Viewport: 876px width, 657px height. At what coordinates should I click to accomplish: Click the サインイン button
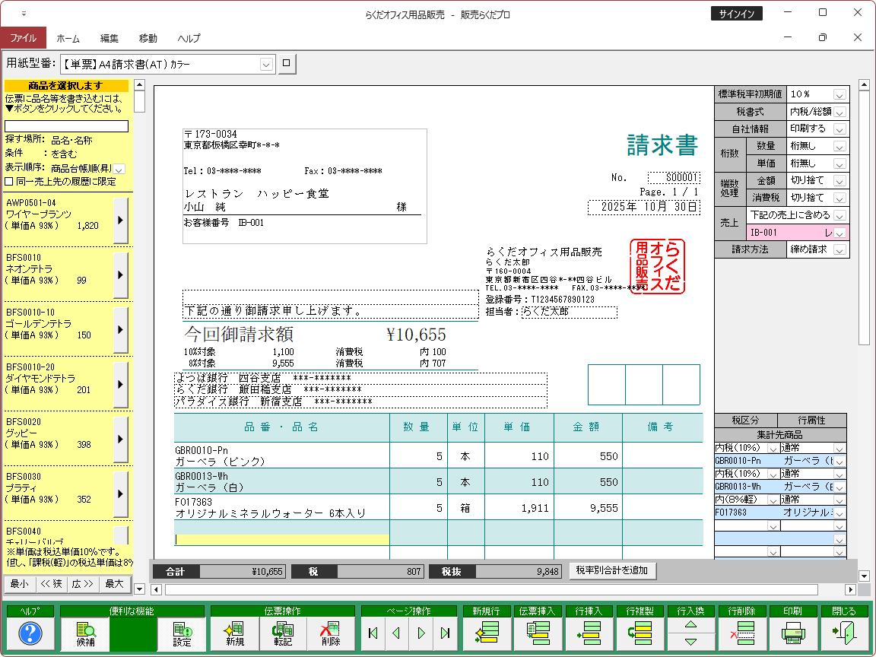coord(735,12)
